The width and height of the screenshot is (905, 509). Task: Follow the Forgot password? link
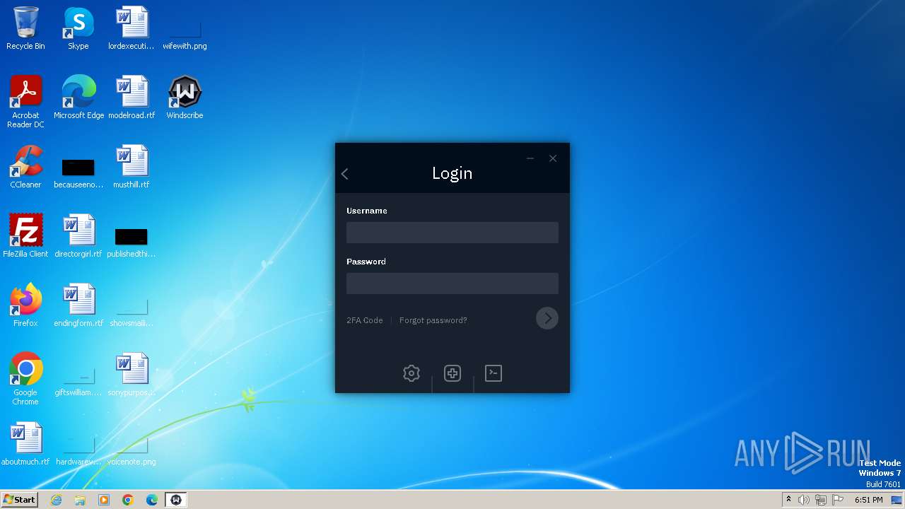[x=433, y=320]
